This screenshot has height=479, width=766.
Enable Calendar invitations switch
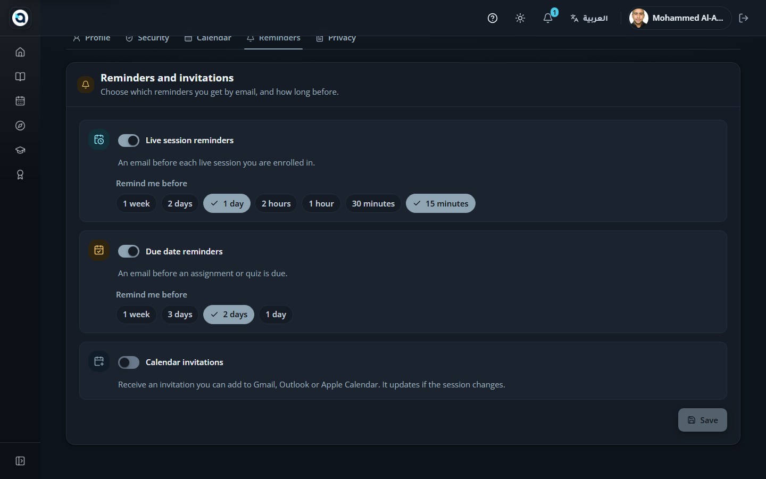point(129,362)
